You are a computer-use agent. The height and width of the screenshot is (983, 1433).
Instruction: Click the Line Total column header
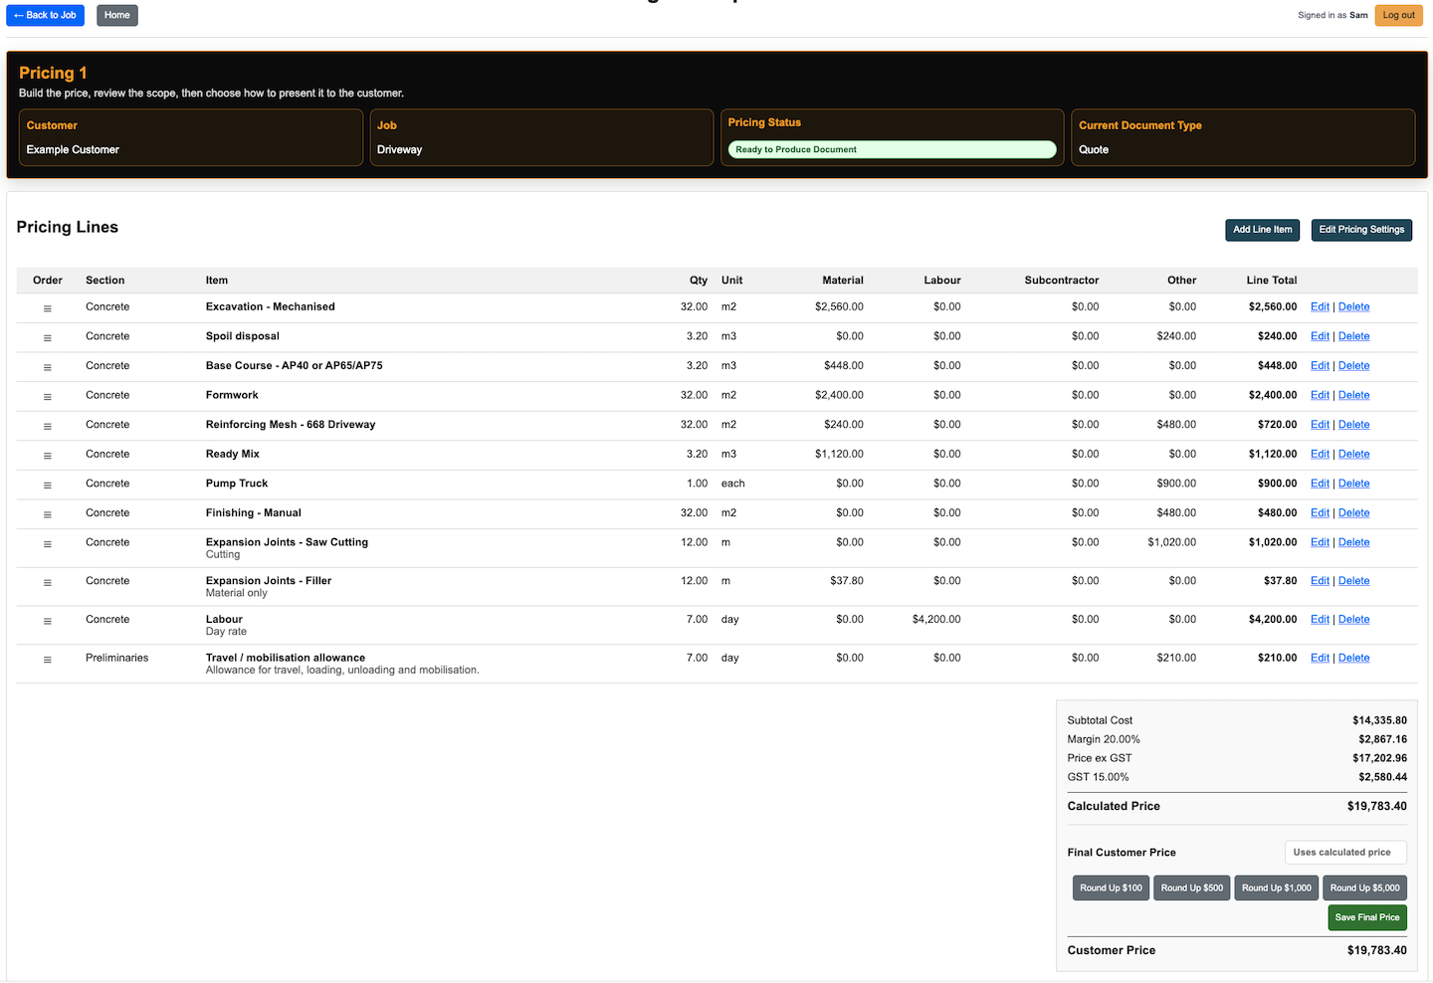[1272, 281]
